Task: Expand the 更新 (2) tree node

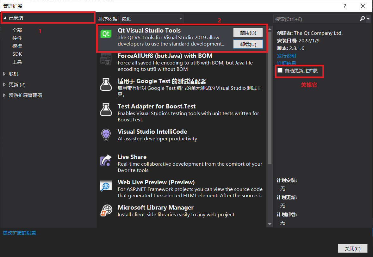Action: pyautogui.click(x=4, y=84)
